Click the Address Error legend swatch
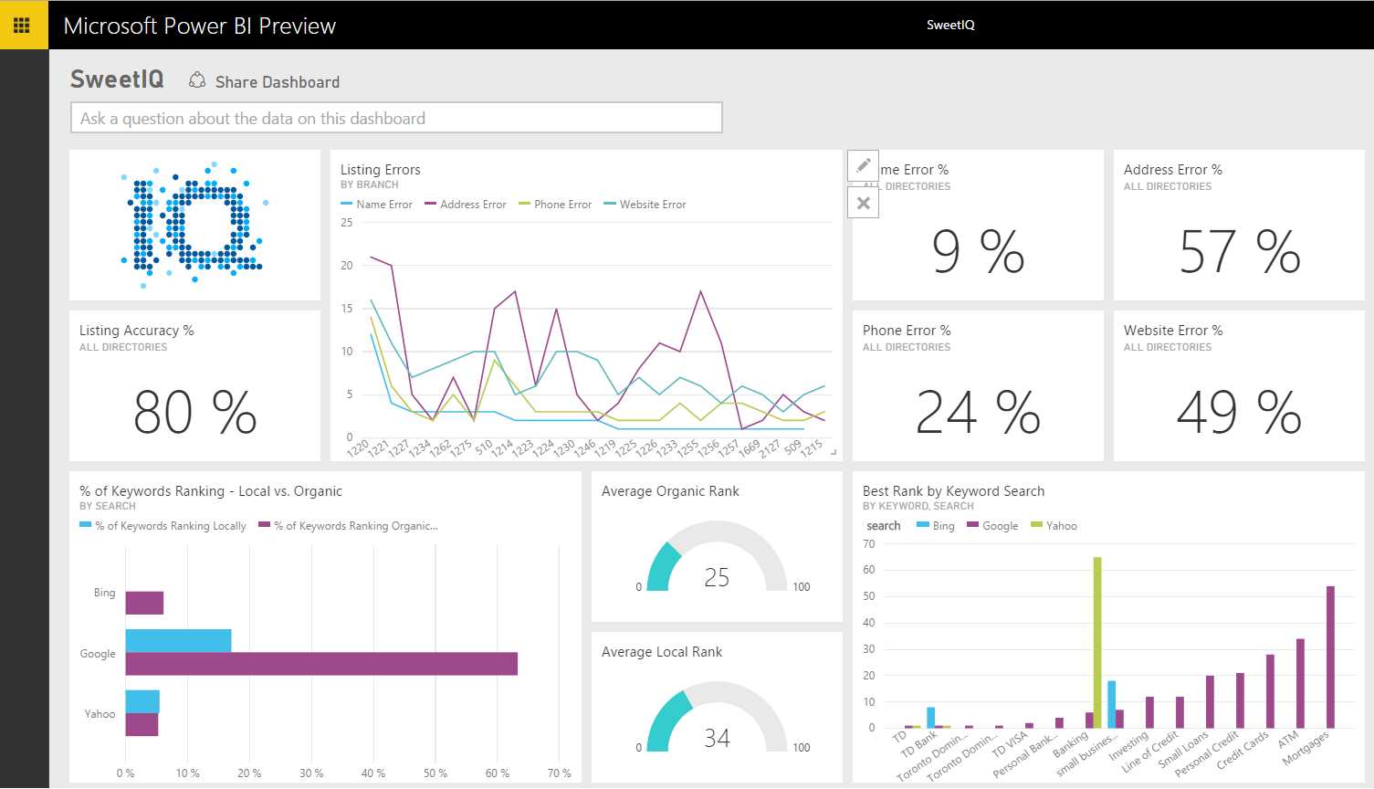The height and width of the screenshot is (789, 1374). (430, 204)
